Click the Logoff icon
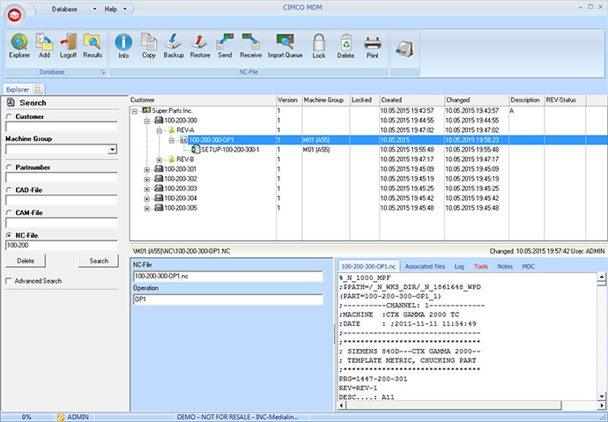The image size is (608, 422). pyautogui.click(x=68, y=46)
